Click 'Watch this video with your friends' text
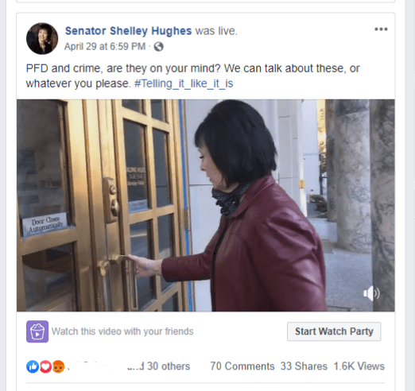Screen dimensions: 415x391 point(122,331)
